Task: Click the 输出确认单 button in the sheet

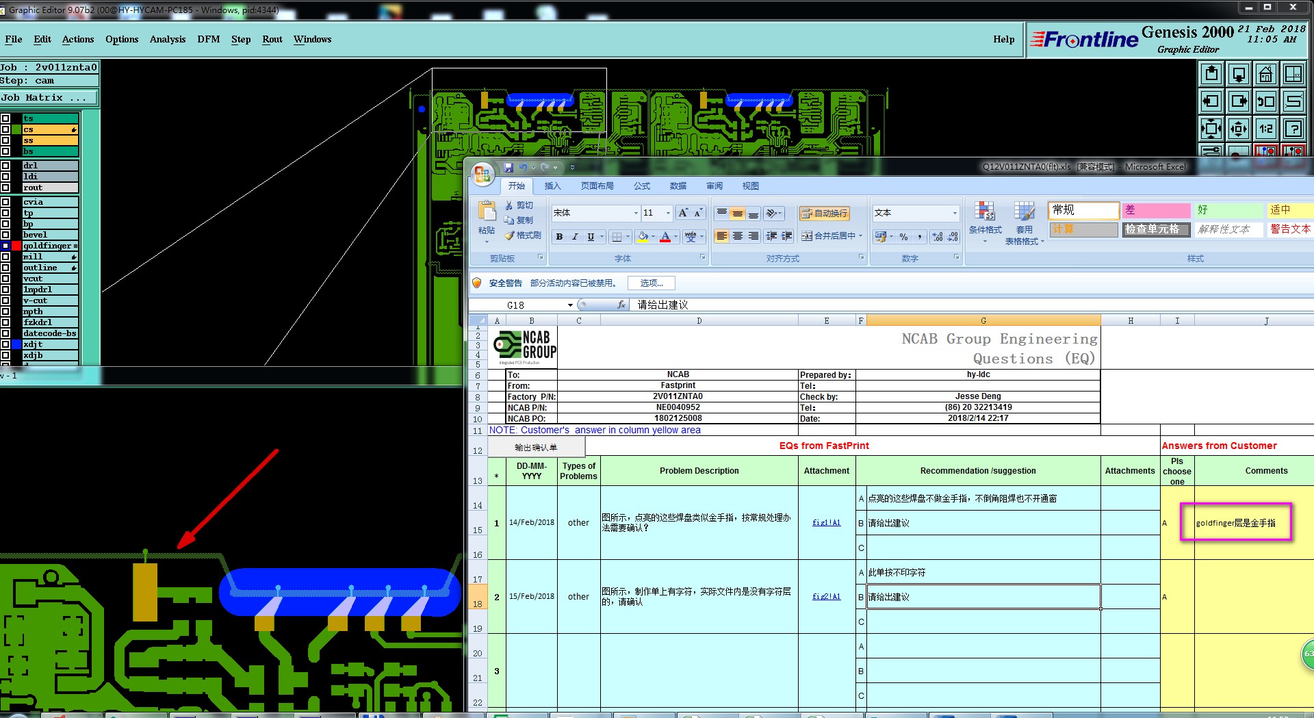Action: tap(536, 448)
